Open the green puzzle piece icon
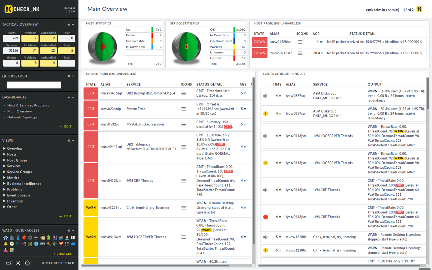The width and height of the screenshot is (432, 270). pos(49,238)
